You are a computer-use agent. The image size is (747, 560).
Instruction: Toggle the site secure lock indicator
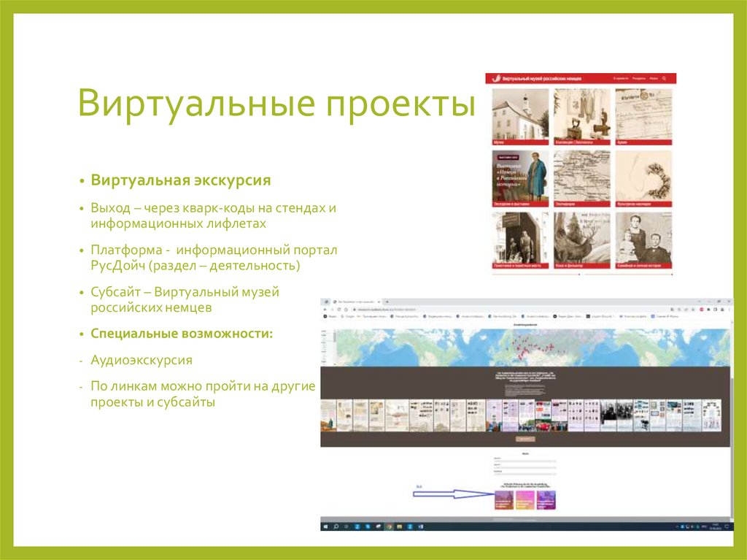pyautogui.click(x=355, y=310)
